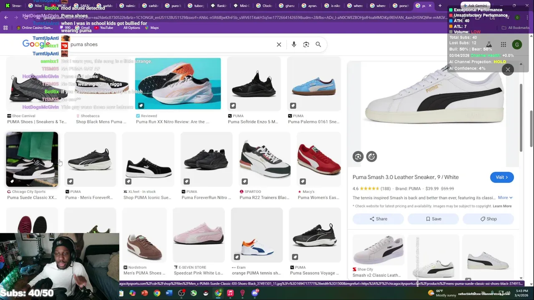
Task: Click the Ask Gemini button
Action: click(476, 6)
